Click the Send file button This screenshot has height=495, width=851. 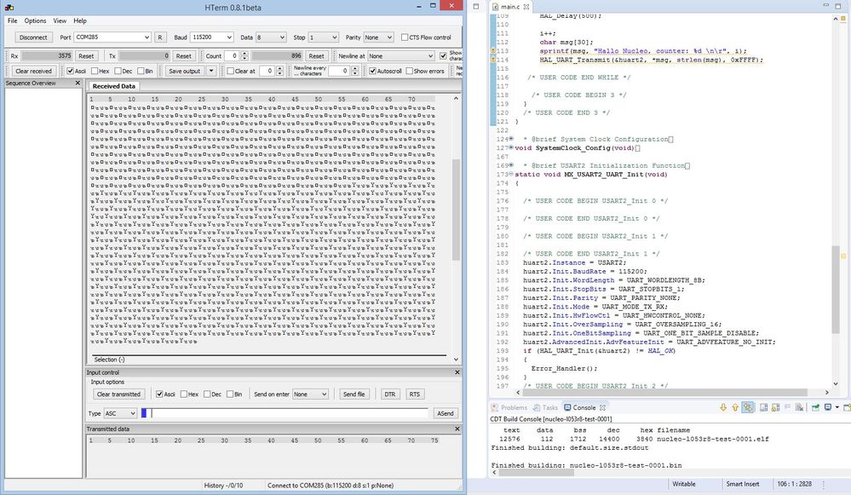[x=354, y=394]
